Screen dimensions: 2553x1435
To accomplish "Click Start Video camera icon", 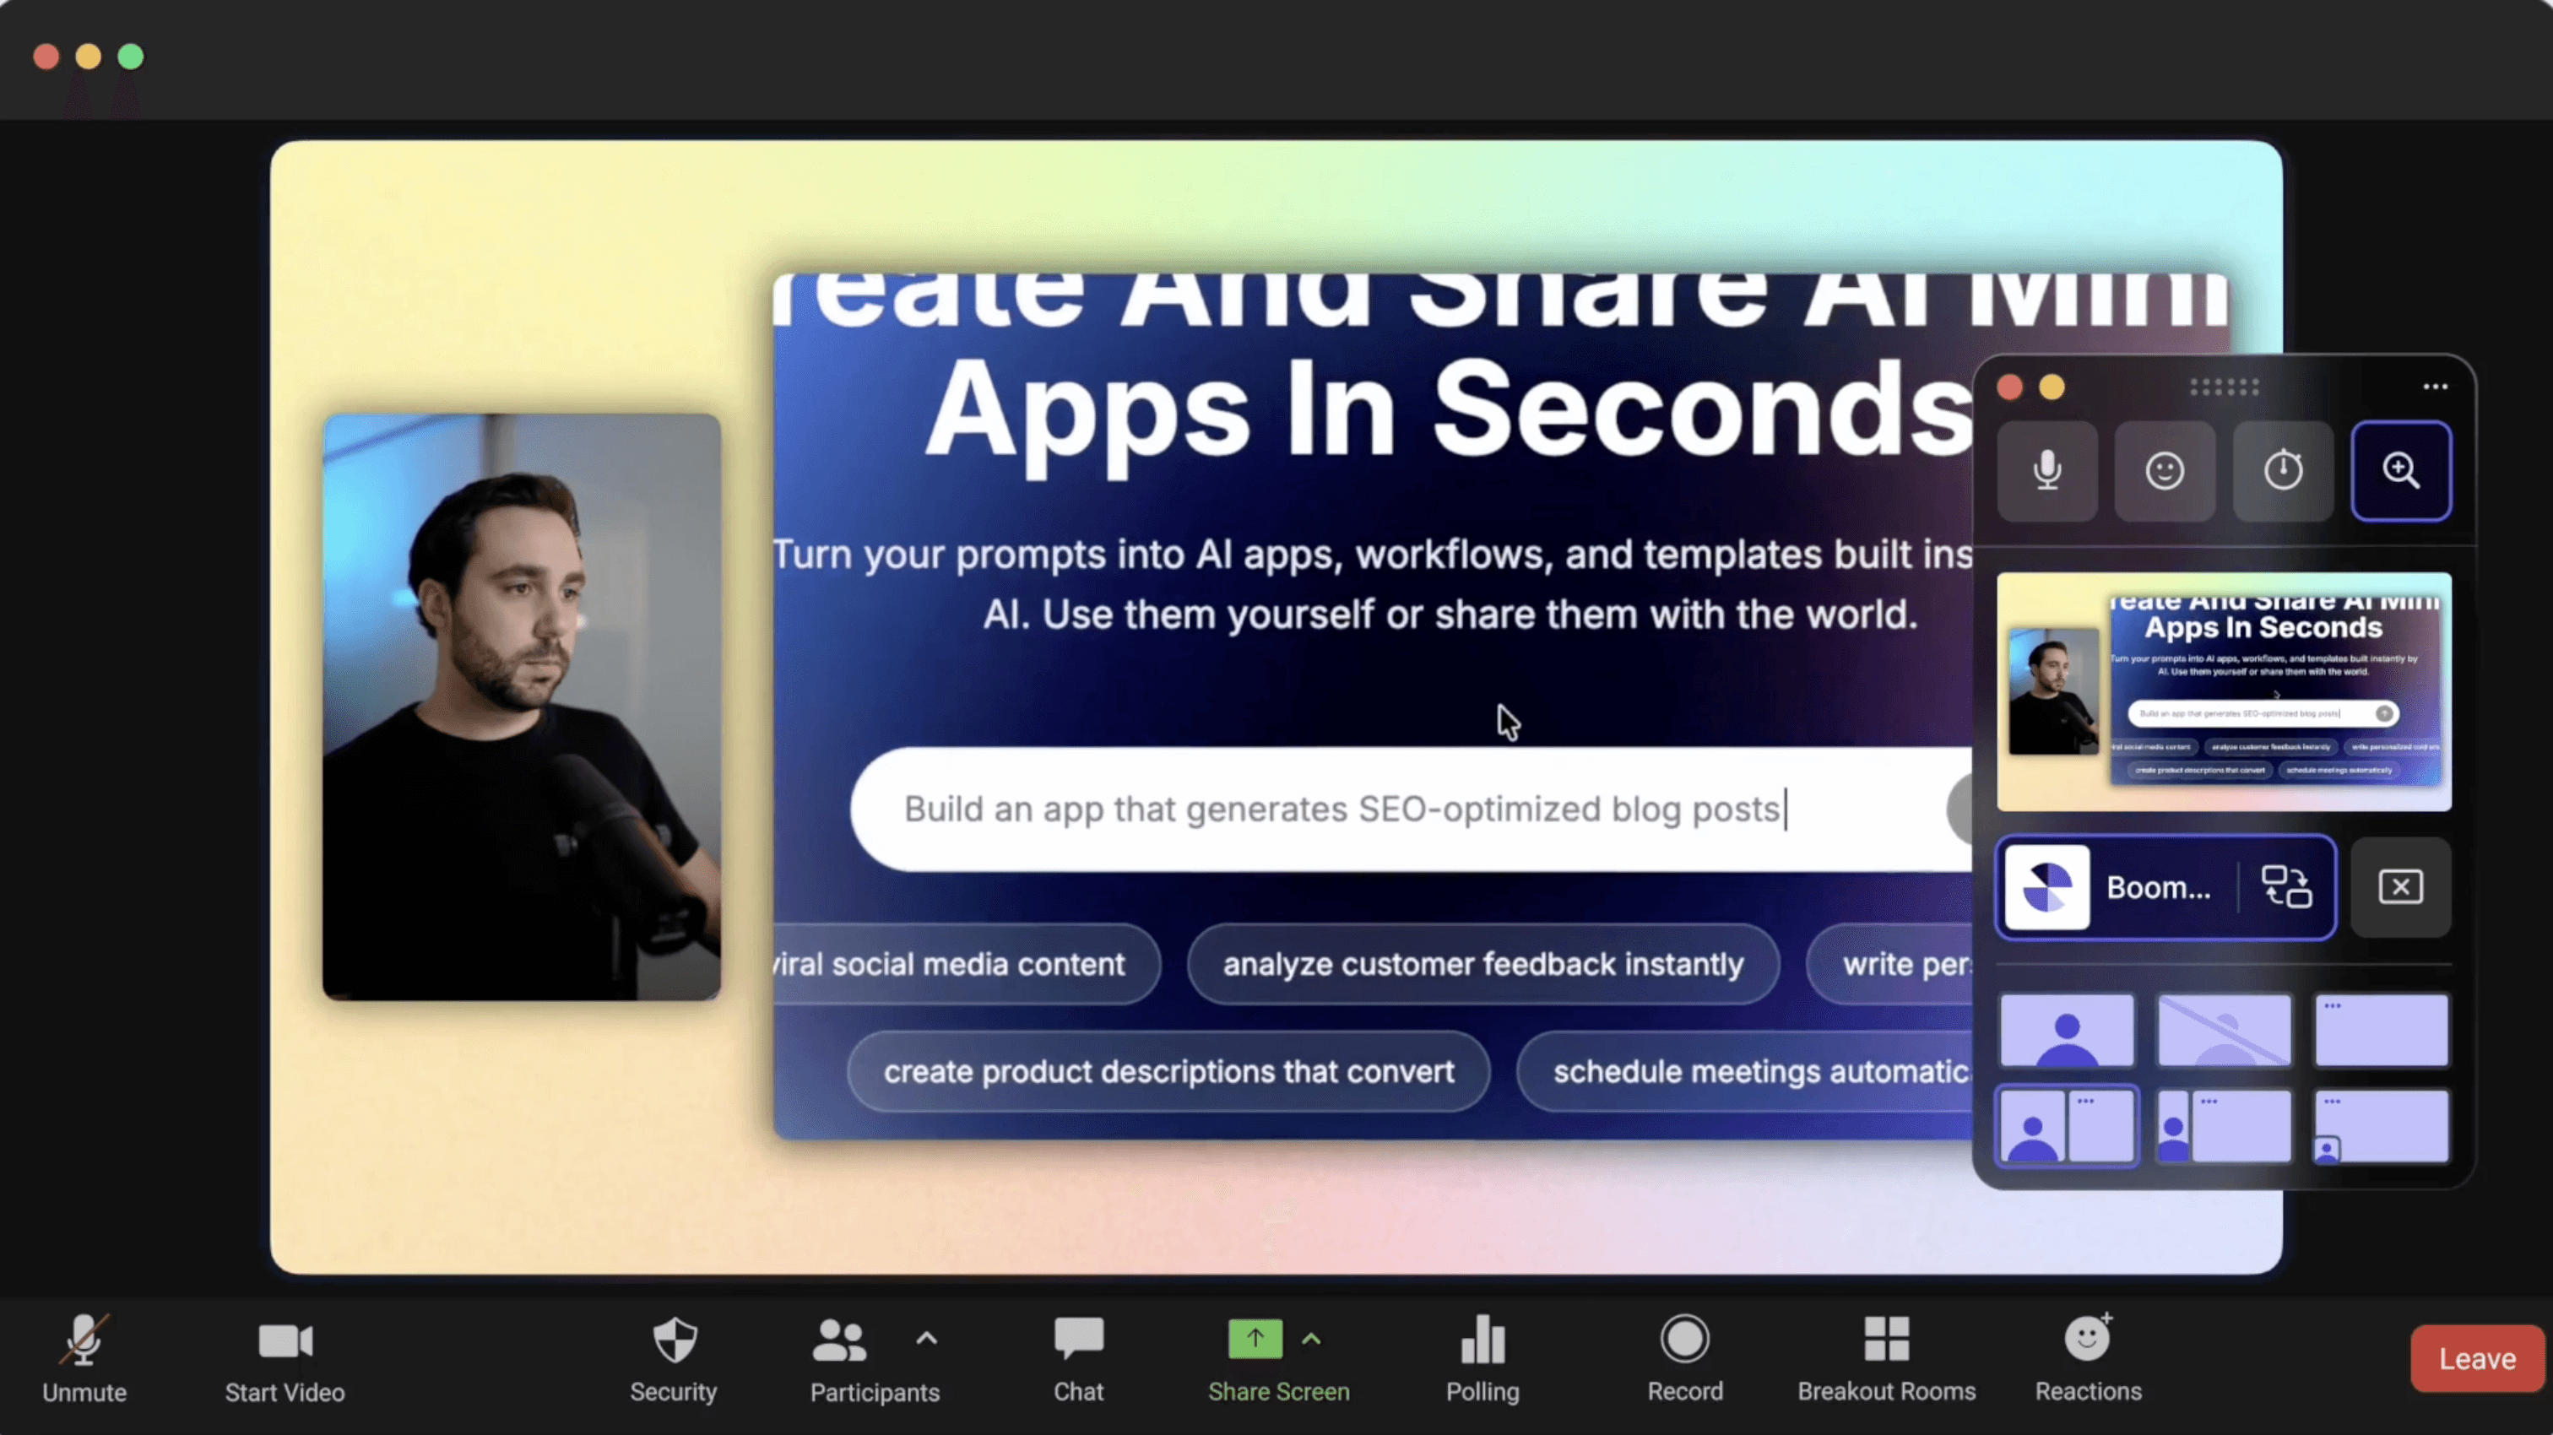I will pos(285,1340).
